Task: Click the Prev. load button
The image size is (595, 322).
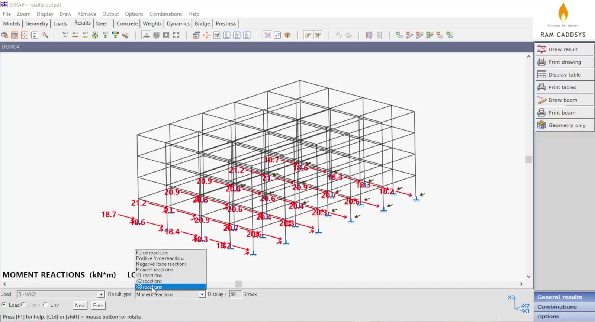Action: [x=98, y=305]
